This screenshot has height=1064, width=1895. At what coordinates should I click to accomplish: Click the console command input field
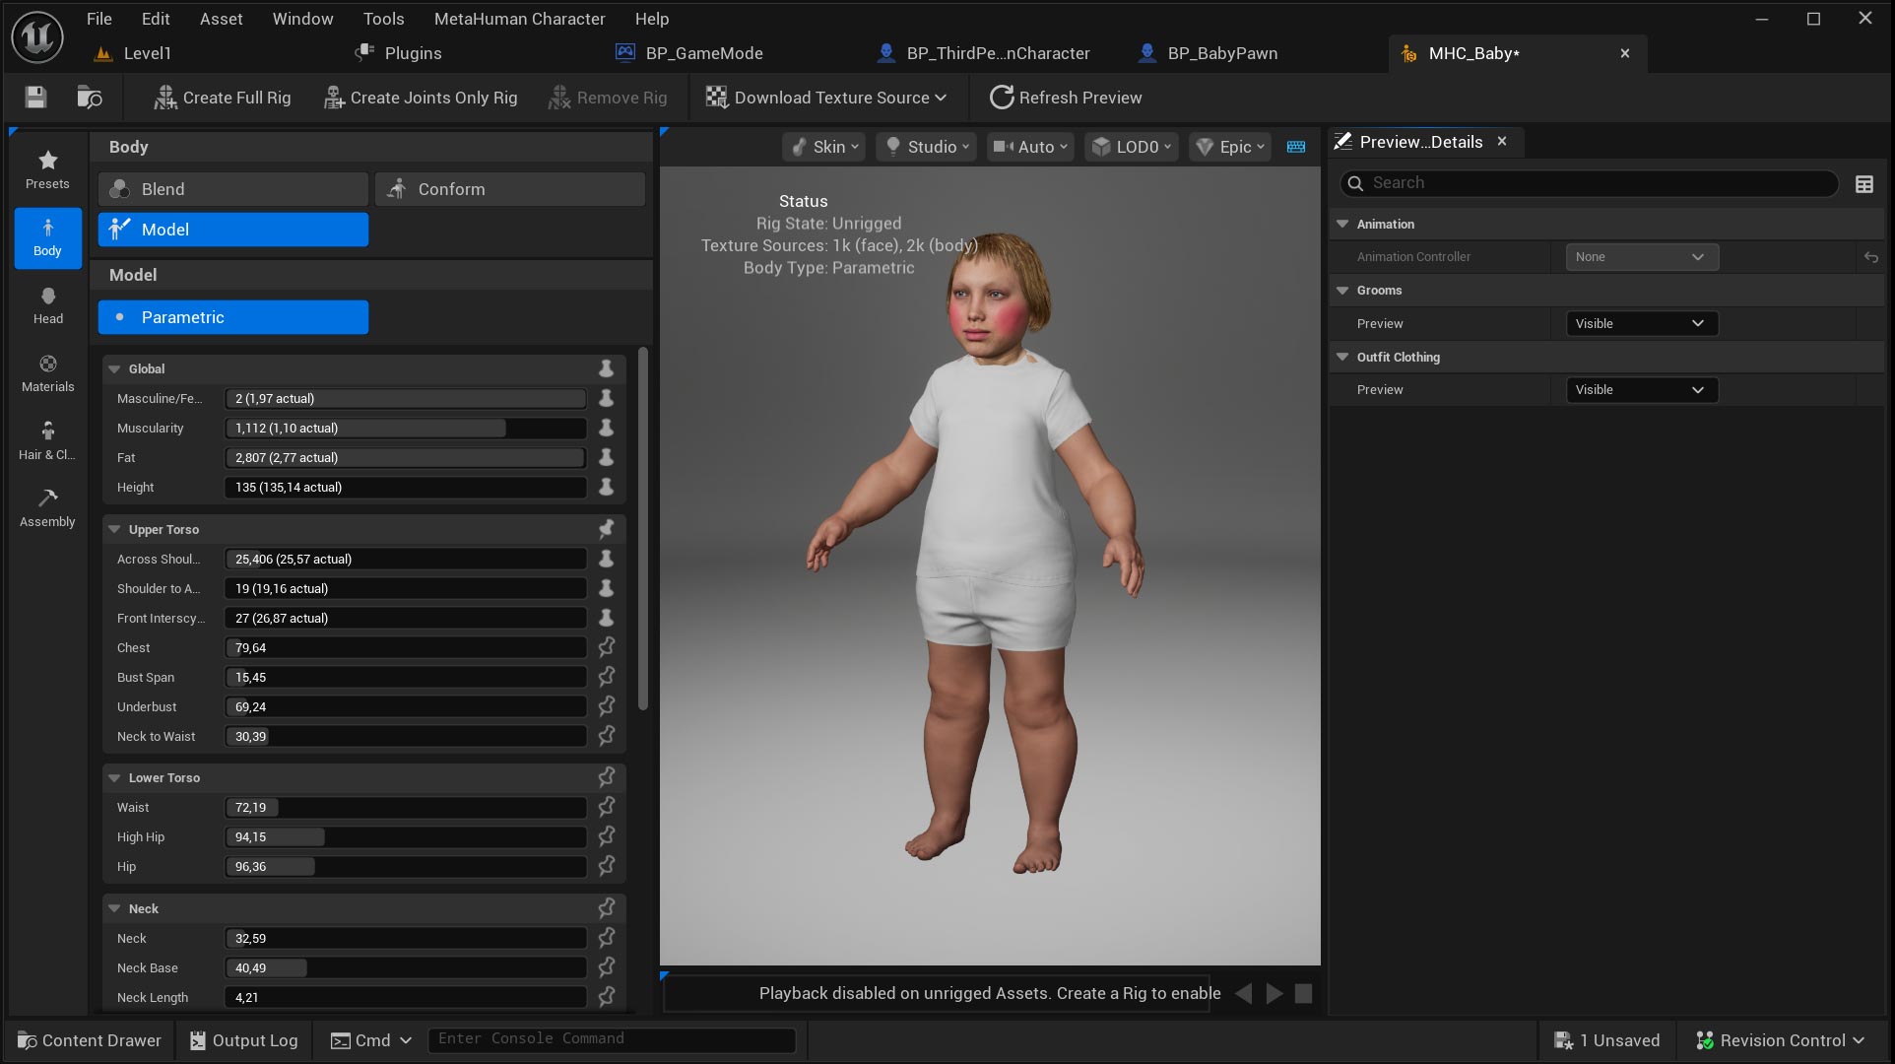(x=611, y=1039)
